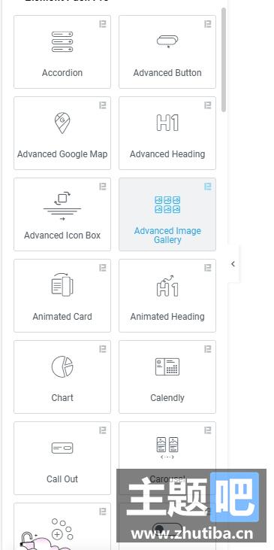The width and height of the screenshot is (274, 550).
Task: Pick the Advanced Google Map widget
Action: 62,133
